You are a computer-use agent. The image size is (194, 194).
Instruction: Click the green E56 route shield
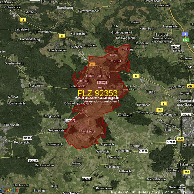pyautogui.click(x=186, y=40)
